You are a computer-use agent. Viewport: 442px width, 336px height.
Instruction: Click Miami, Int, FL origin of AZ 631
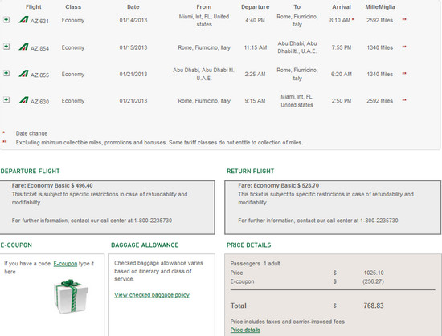[x=204, y=21]
